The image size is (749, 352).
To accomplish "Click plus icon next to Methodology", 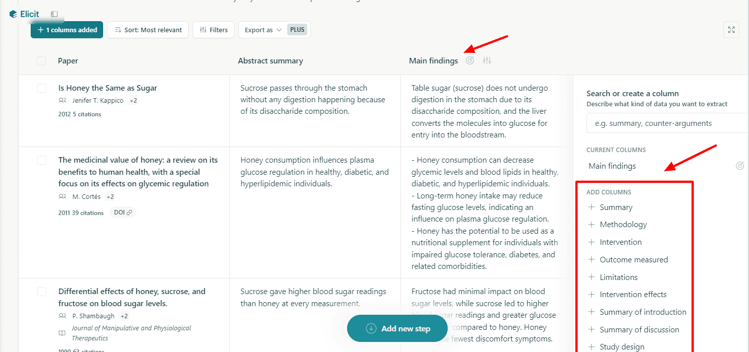I will [x=592, y=225].
